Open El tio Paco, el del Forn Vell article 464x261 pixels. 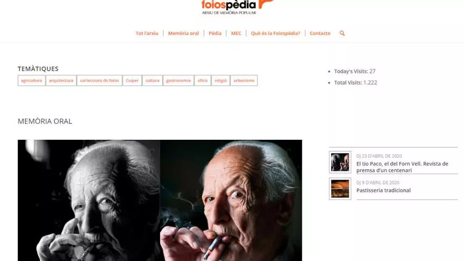point(402,167)
